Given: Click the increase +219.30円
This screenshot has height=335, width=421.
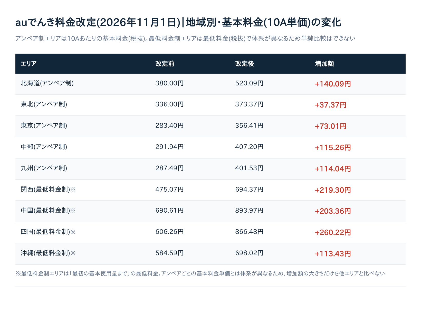Looking at the screenshot, I should 333,190.
